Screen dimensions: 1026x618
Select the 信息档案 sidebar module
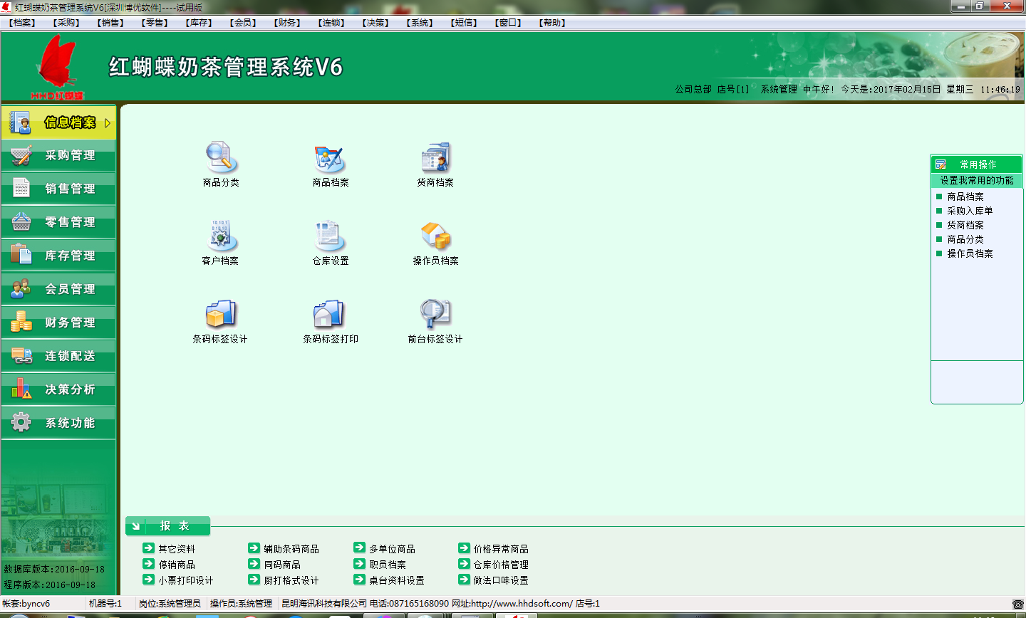tap(58, 122)
